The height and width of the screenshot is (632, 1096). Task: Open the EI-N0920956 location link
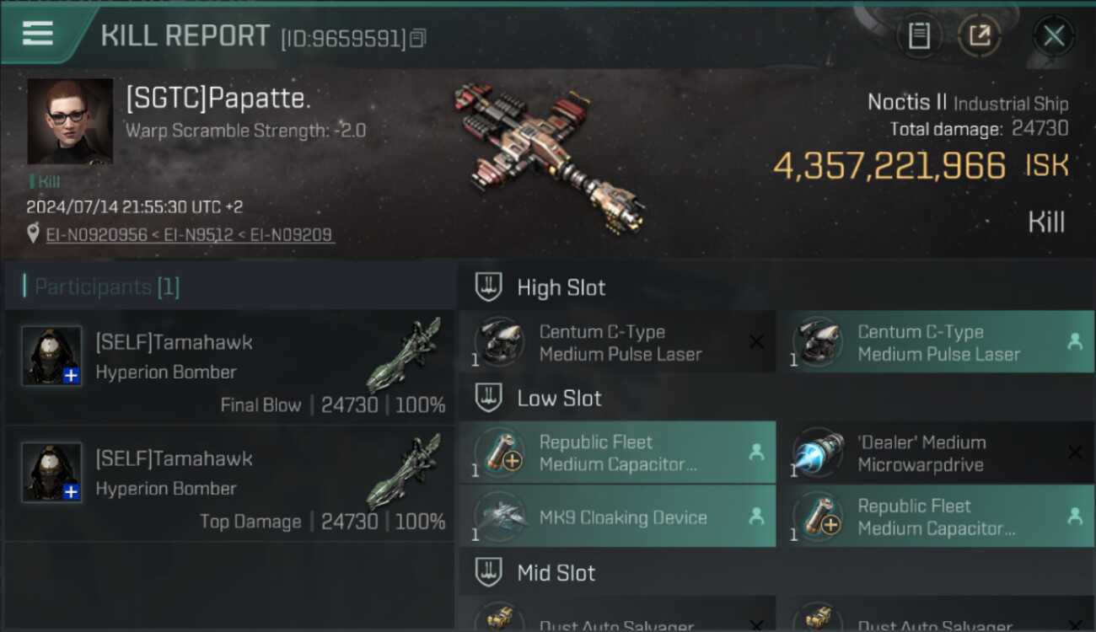(97, 235)
